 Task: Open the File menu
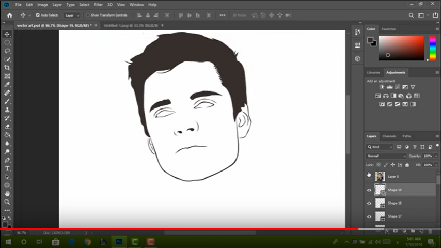click(18, 5)
